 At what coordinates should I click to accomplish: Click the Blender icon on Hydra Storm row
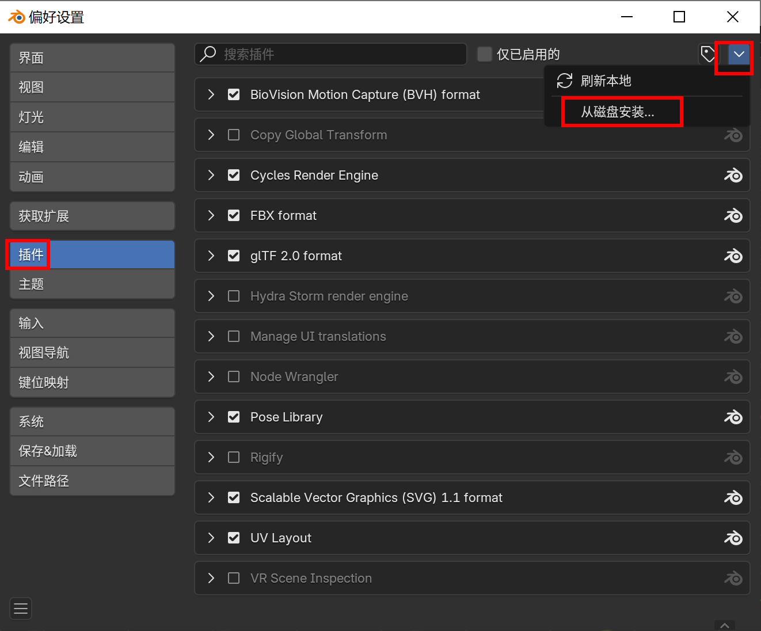[x=733, y=296]
